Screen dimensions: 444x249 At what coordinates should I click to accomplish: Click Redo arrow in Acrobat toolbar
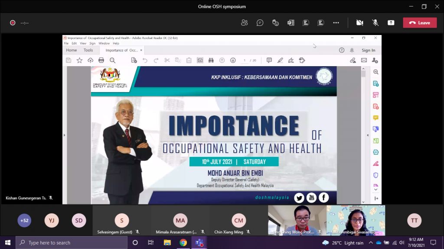pos(156,60)
